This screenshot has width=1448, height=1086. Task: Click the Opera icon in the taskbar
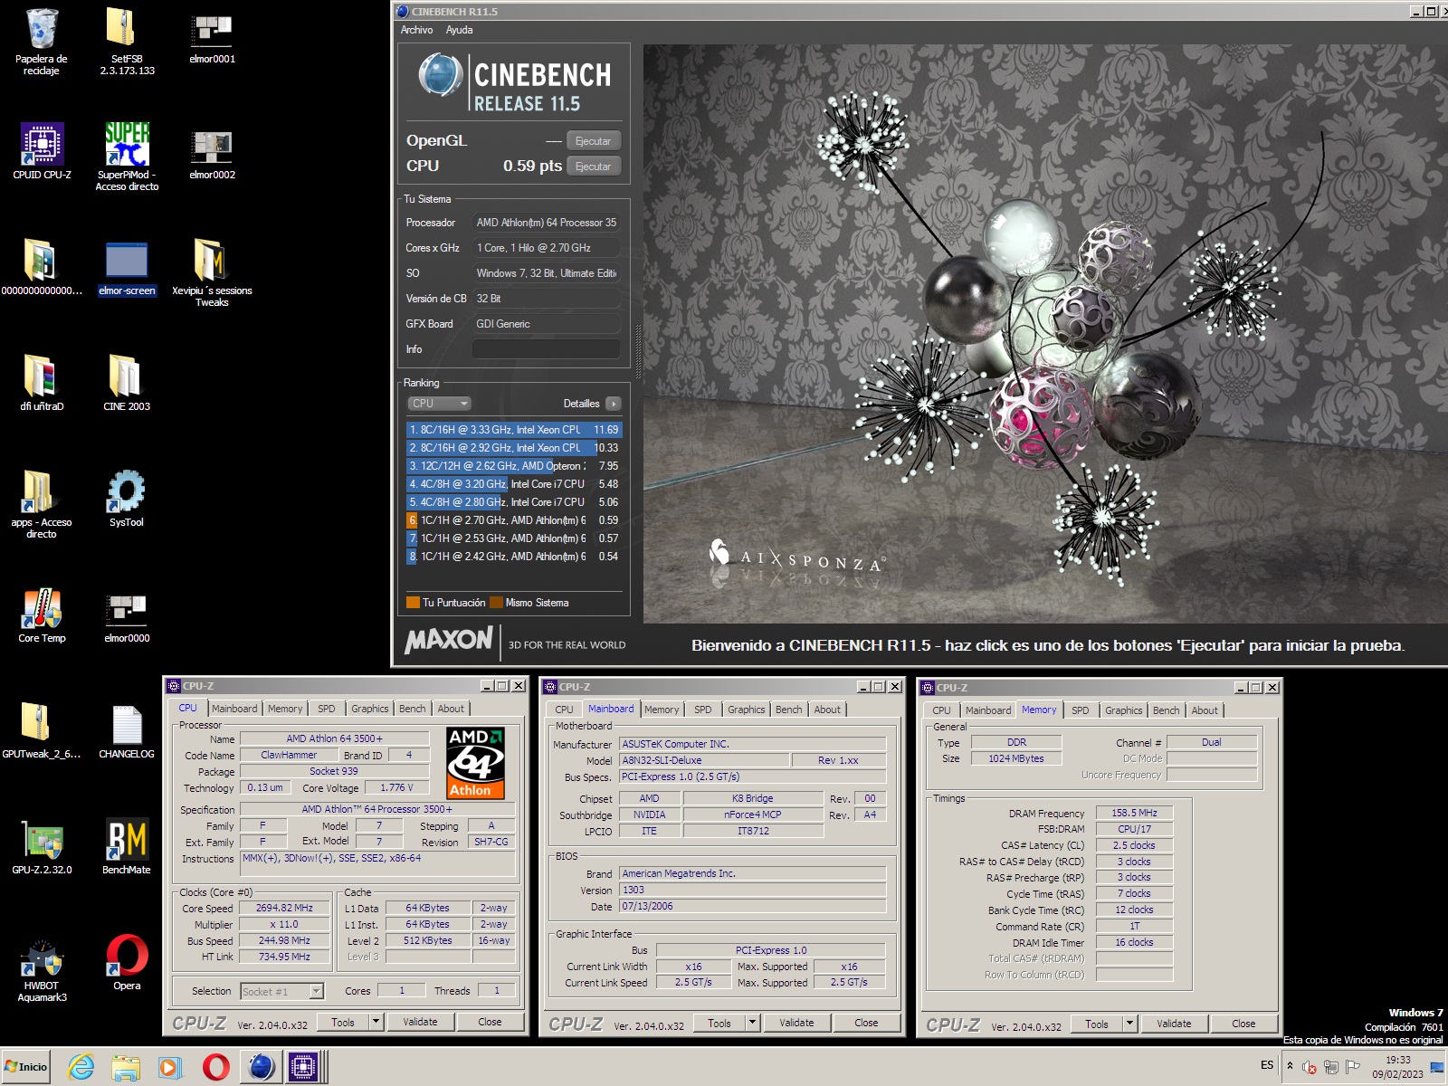(x=215, y=1067)
